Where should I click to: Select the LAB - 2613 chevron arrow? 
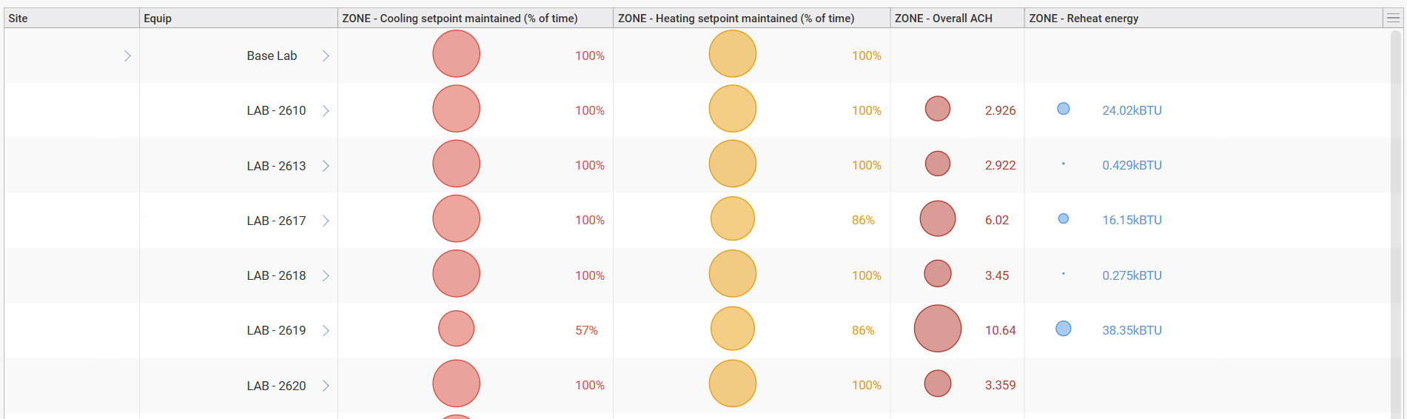coord(326,165)
